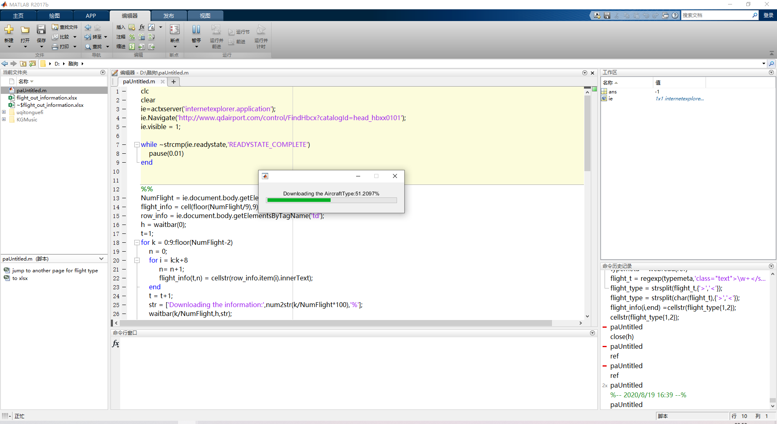Click the 转至 (Go To) icon
Viewport: 777px width, 424px height.
tap(88, 37)
